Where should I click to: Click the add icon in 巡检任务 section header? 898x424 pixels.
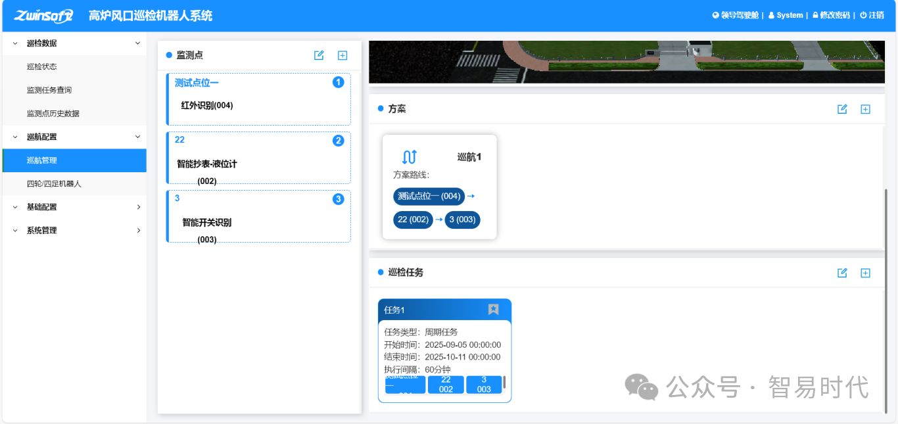[x=865, y=273]
